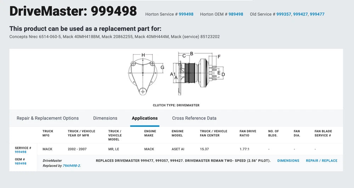This screenshot has height=188, width=354.
Task: Open old service number 999427 link
Action: coord(300,14)
